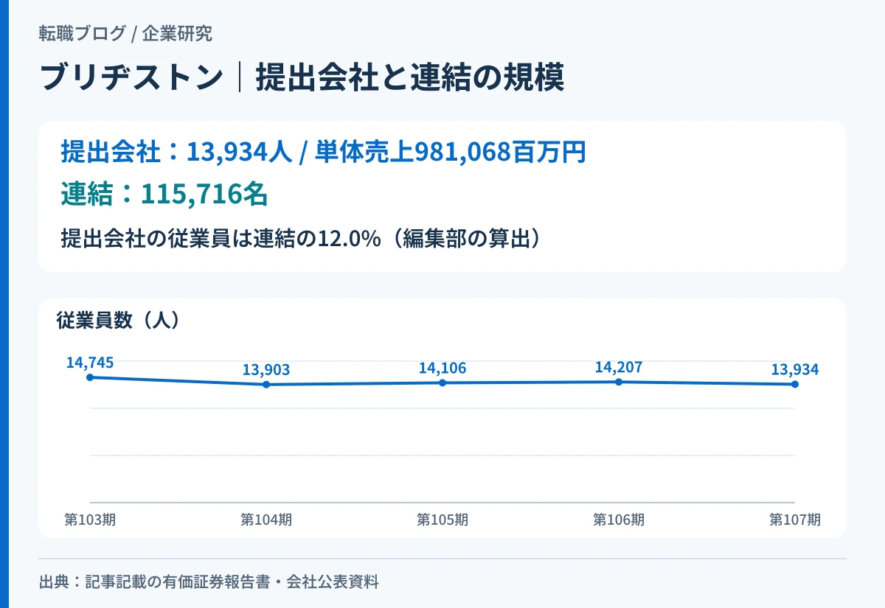Click the heading 提出会社と連結の規模
Viewport: 885px width, 608px height.
[410, 77]
